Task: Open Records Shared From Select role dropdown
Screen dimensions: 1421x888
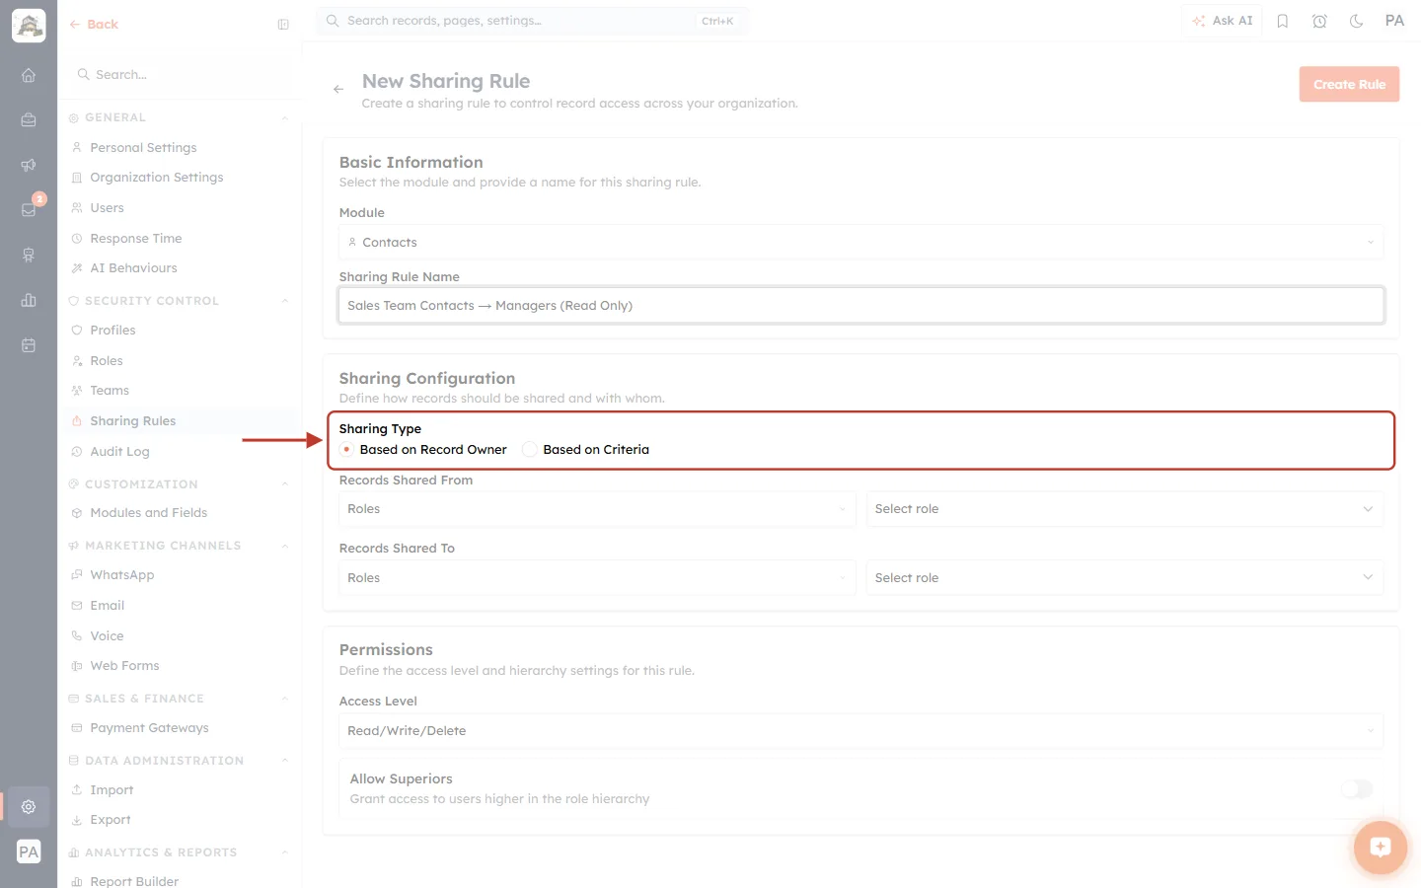Action: point(1125,509)
